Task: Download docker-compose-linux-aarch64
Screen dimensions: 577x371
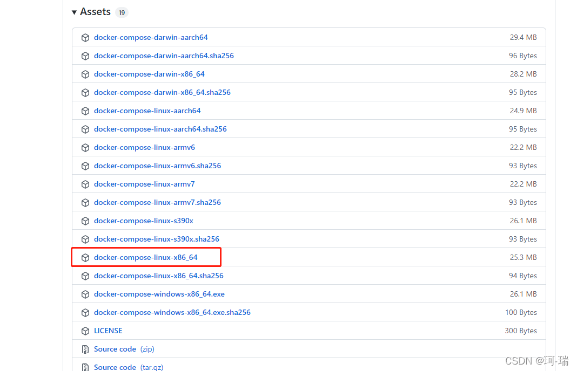Action: click(x=147, y=111)
